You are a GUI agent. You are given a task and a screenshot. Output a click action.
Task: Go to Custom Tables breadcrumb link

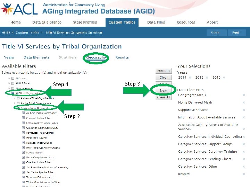coord(27,33)
